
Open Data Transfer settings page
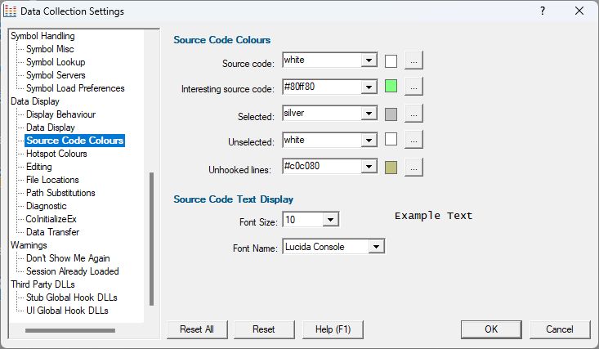pos(53,232)
